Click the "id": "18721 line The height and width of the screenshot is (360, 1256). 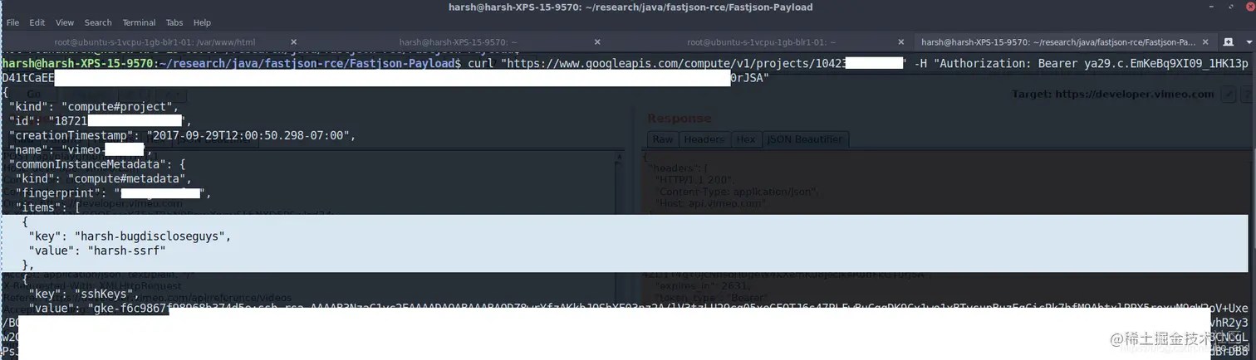coord(100,122)
